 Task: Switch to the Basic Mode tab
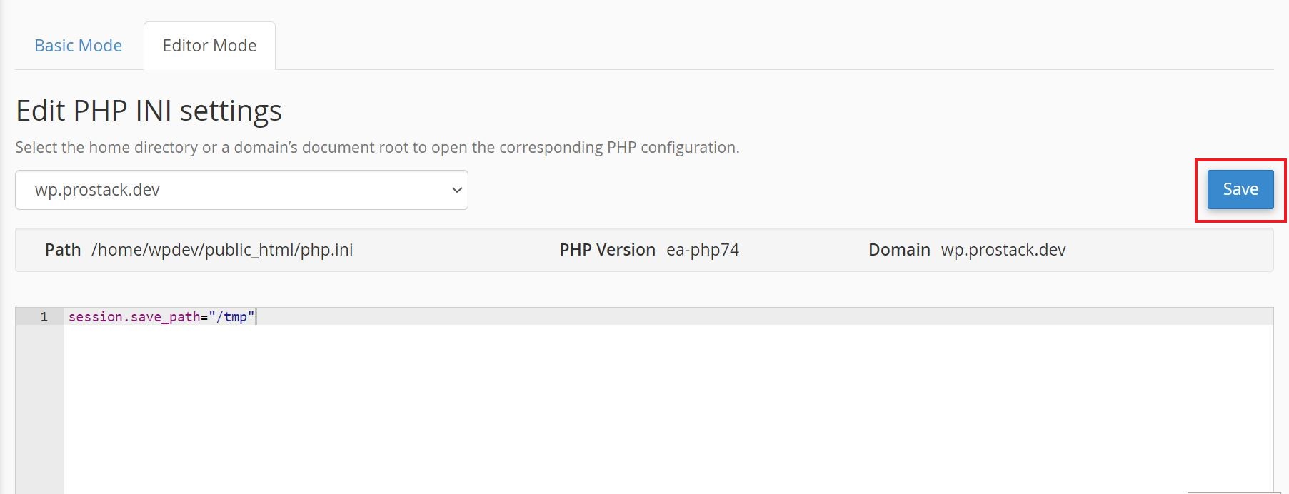pyautogui.click(x=79, y=46)
